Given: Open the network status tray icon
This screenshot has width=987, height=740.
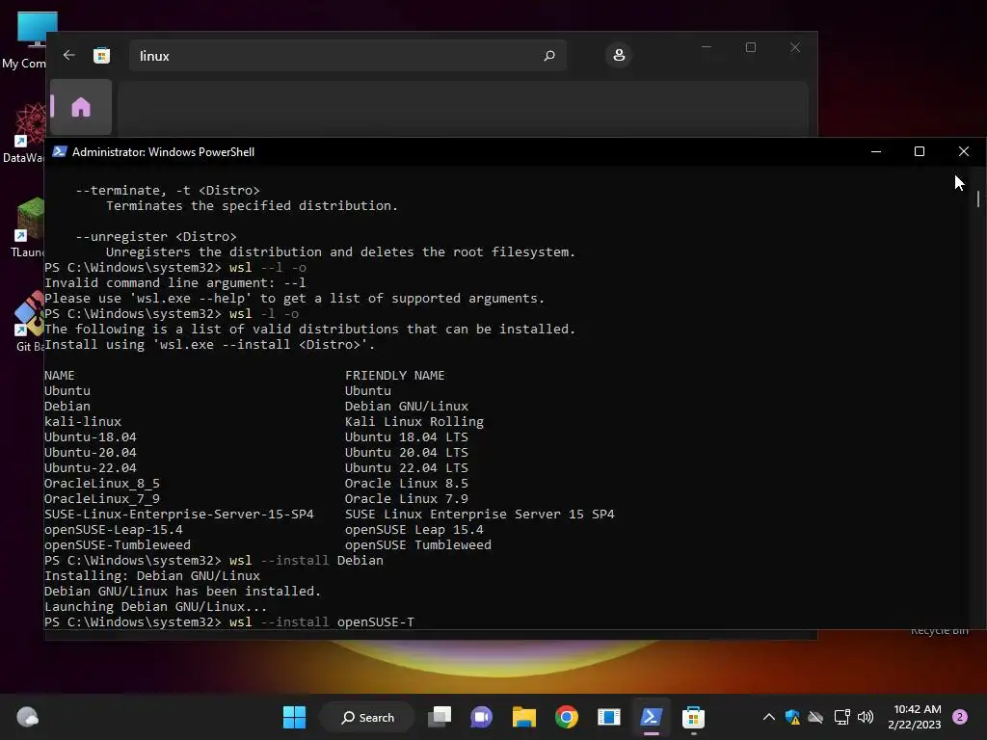Looking at the screenshot, I should (841, 717).
